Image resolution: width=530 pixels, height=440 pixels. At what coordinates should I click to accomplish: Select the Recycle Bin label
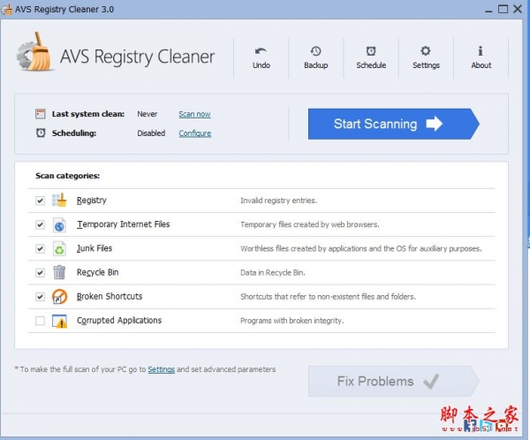click(98, 272)
